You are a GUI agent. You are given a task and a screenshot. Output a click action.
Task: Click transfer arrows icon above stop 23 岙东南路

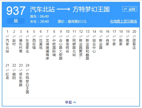click(21, 70)
